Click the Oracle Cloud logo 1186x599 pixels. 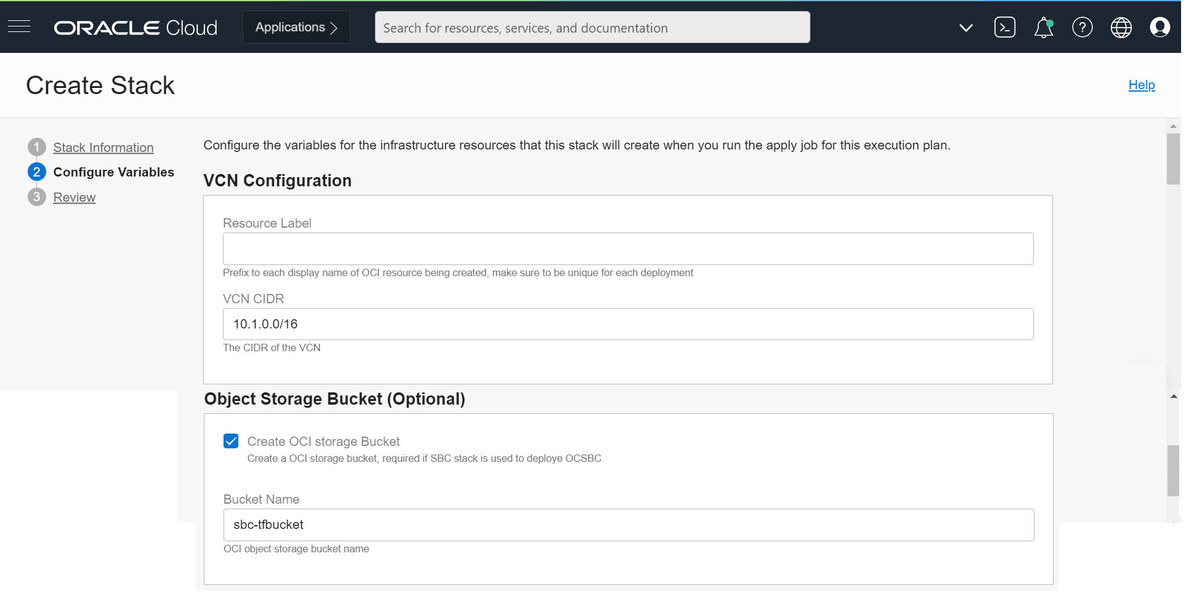click(135, 27)
